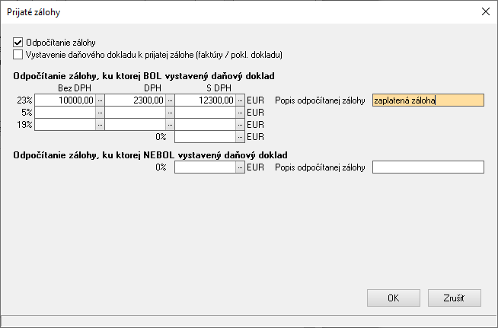Click the ellipsis button for 5% DPH field
The height and width of the screenshot is (328, 498).
click(x=170, y=112)
